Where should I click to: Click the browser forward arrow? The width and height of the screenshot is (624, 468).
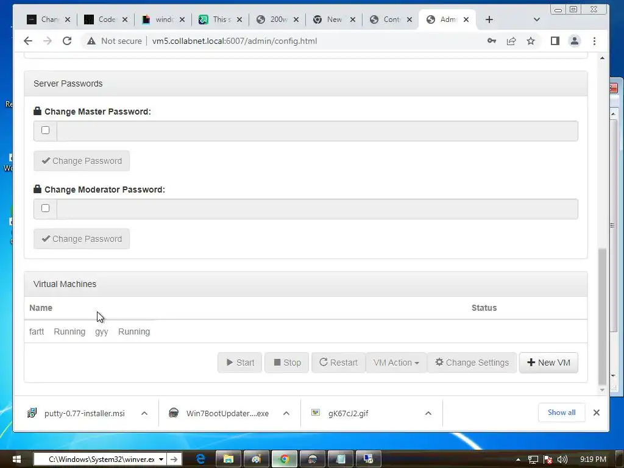[48, 41]
